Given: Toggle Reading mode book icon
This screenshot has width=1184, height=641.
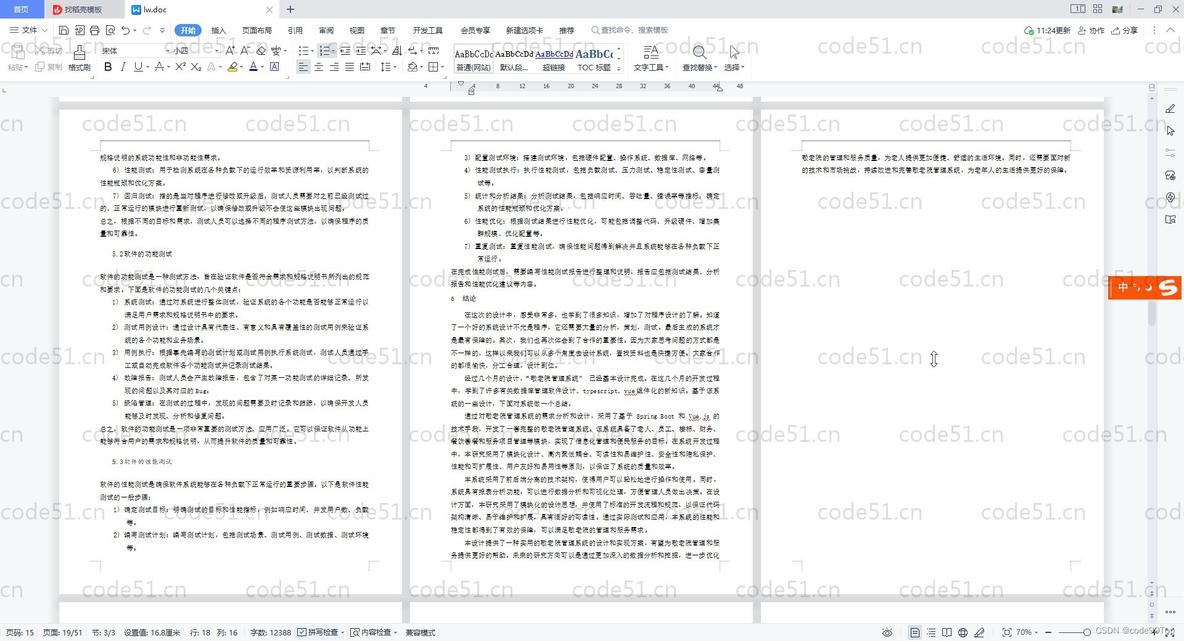Looking at the screenshot, I should tap(947, 632).
